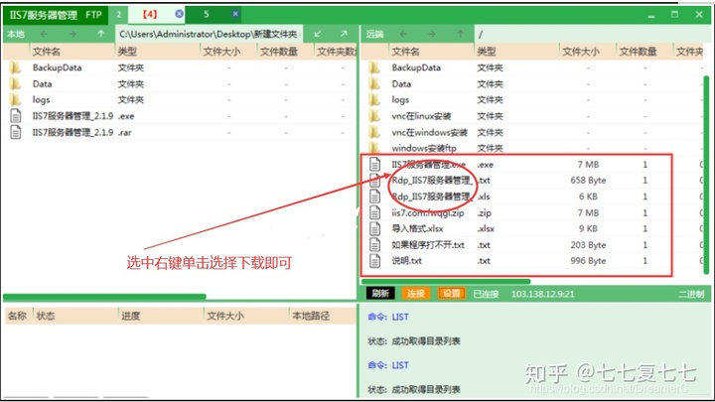The height and width of the screenshot is (402, 715).
Task: Select remote Data folder icon
Action: tap(374, 83)
